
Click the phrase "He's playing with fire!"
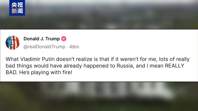coord(46,73)
